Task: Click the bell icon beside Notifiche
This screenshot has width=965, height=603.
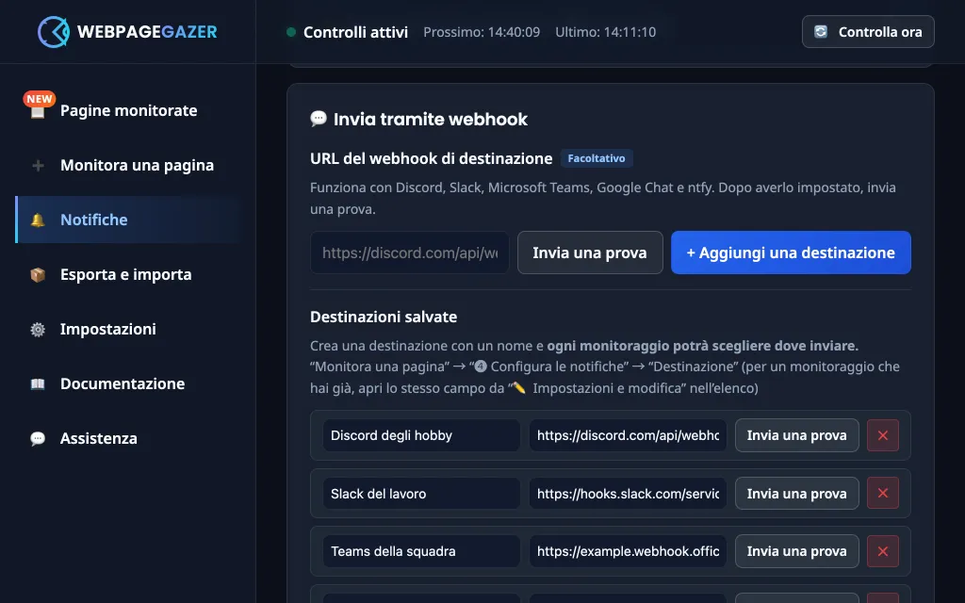Action: (38, 220)
